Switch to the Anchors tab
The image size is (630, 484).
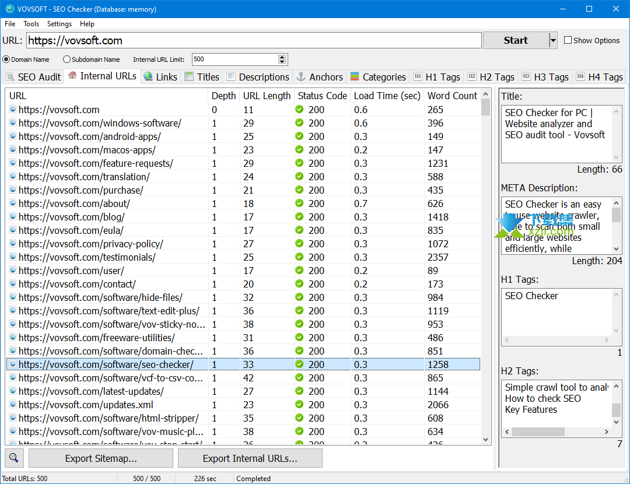(x=320, y=77)
